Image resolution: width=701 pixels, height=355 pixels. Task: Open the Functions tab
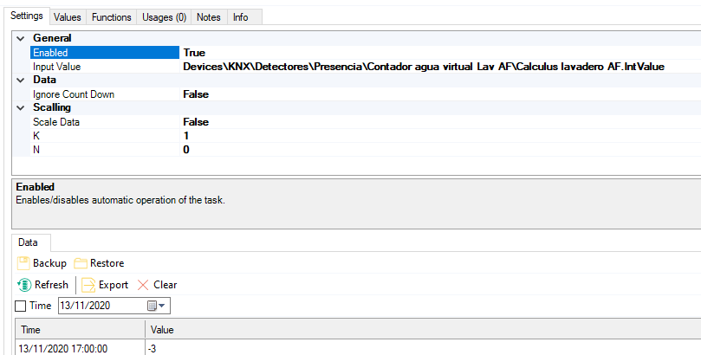click(112, 17)
